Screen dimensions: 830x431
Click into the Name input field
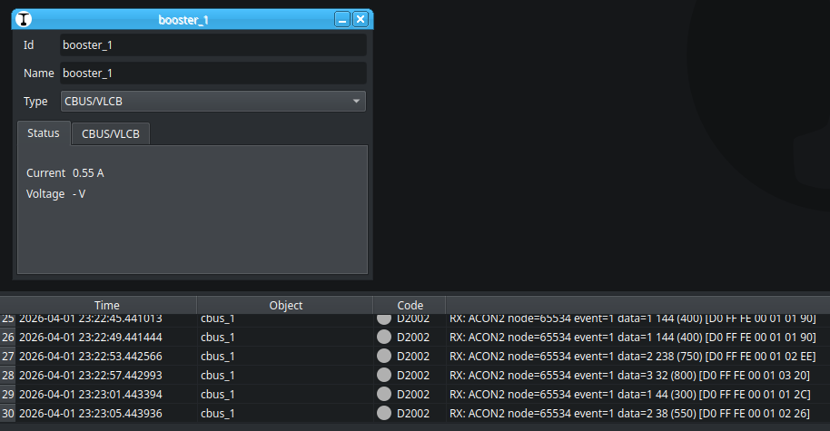pyautogui.click(x=212, y=73)
